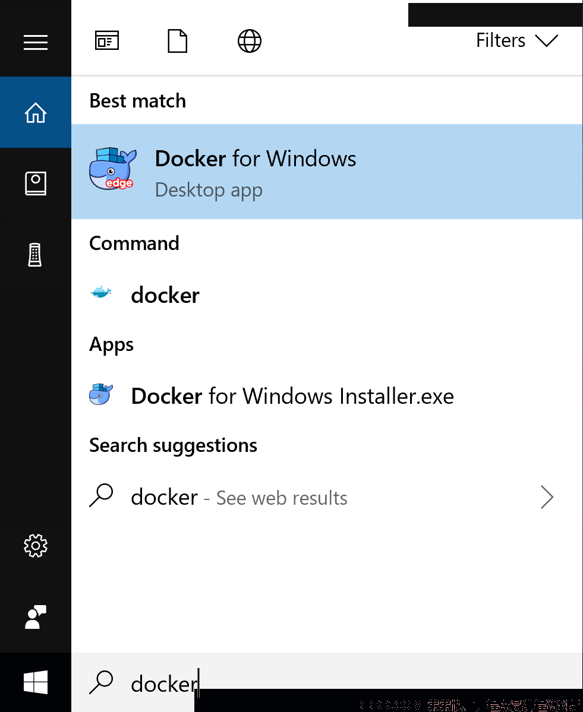The width and height of the screenshot is (583, 712).
Task: Click the Docker installer whale icon
Action: pyautogui.click(x=101, y=394)
